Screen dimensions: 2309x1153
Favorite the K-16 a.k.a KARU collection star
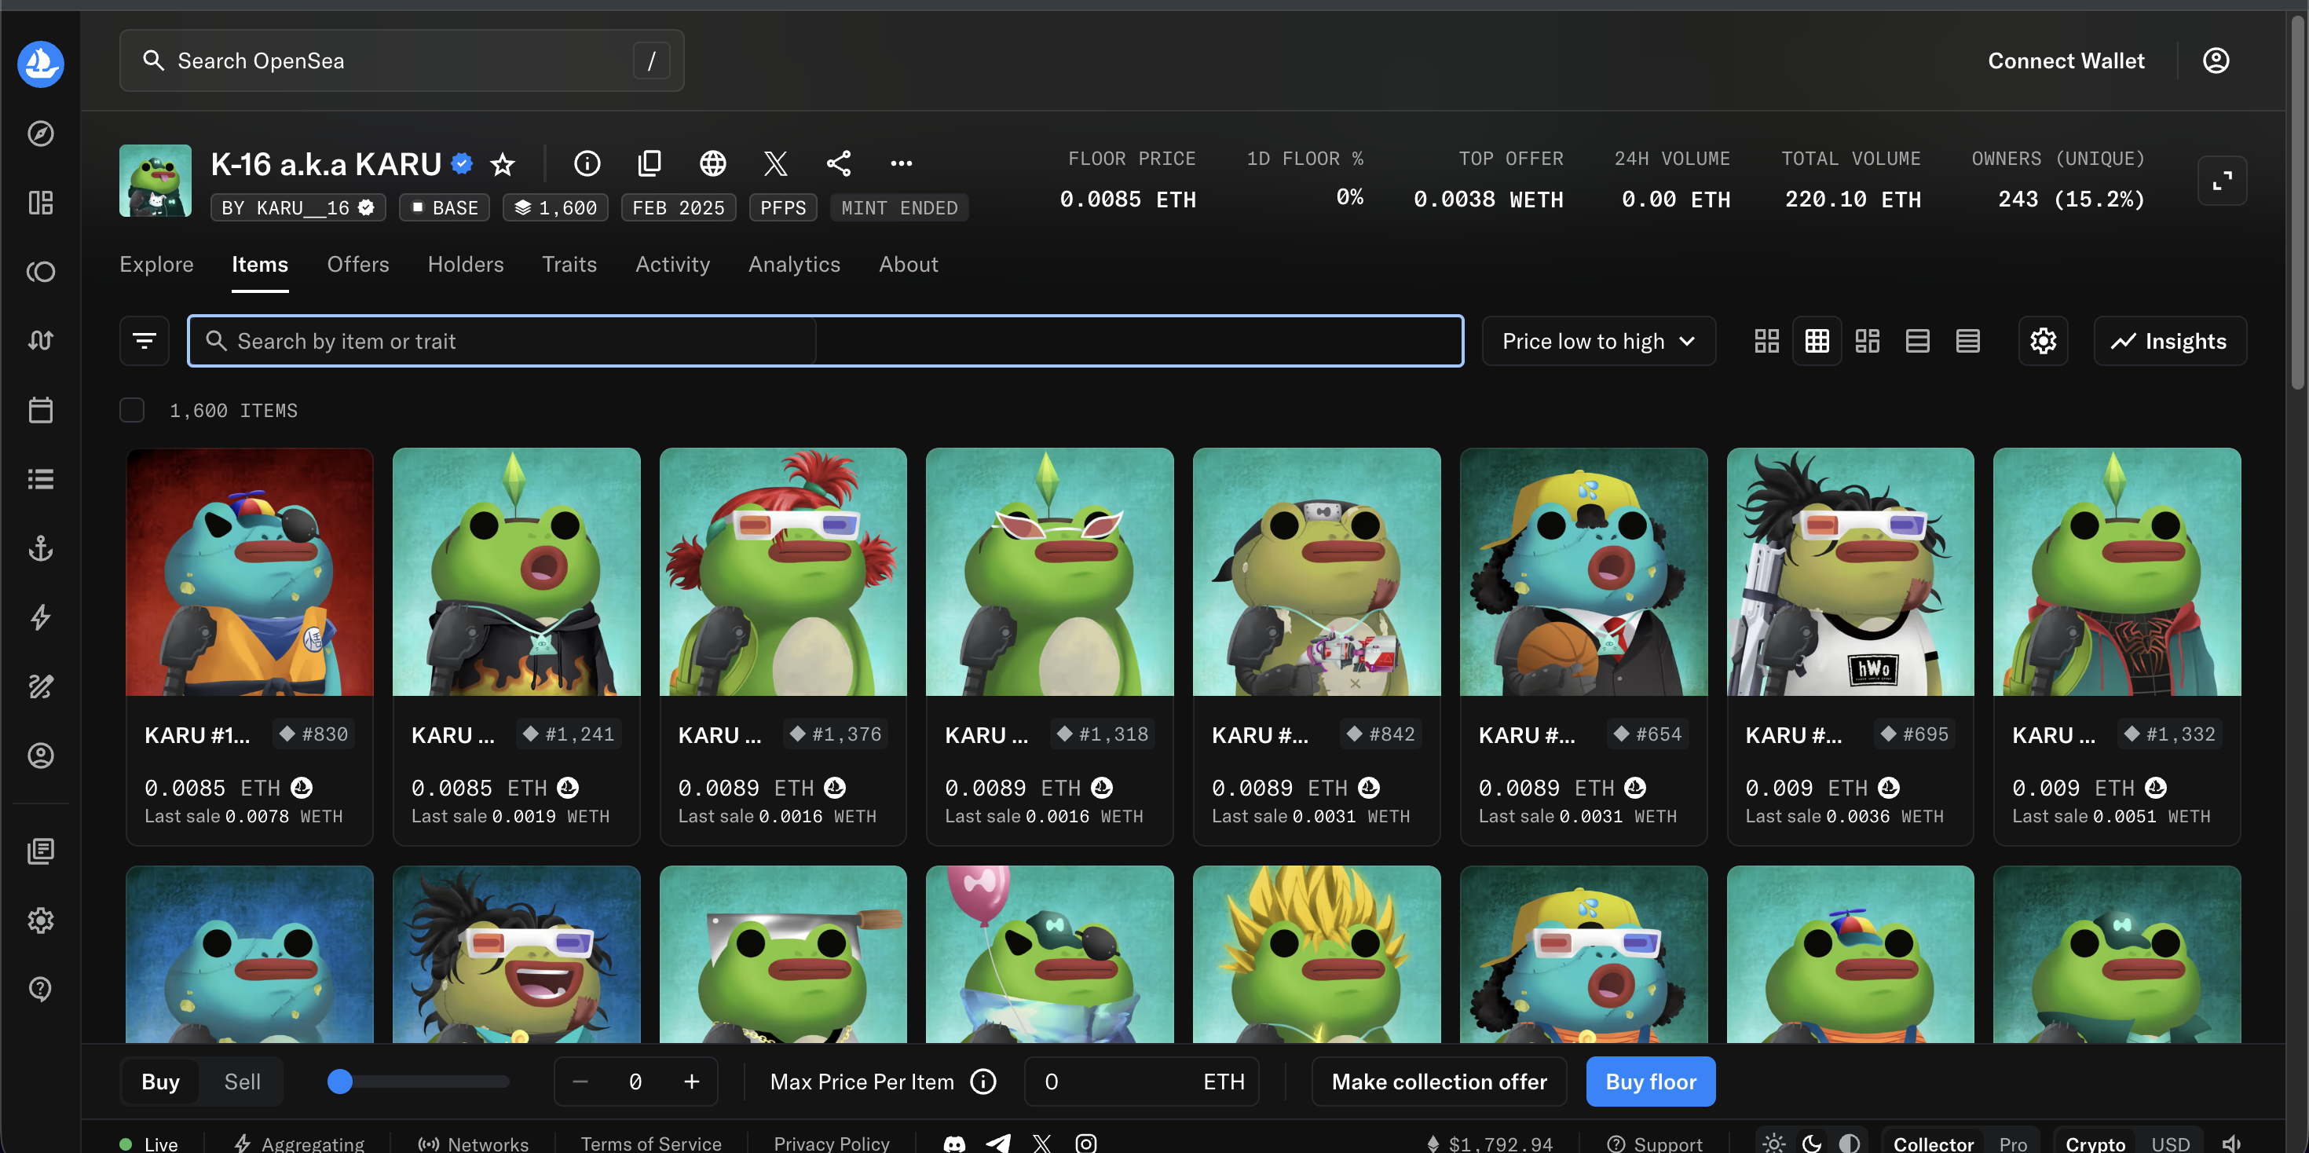point(503,164)
